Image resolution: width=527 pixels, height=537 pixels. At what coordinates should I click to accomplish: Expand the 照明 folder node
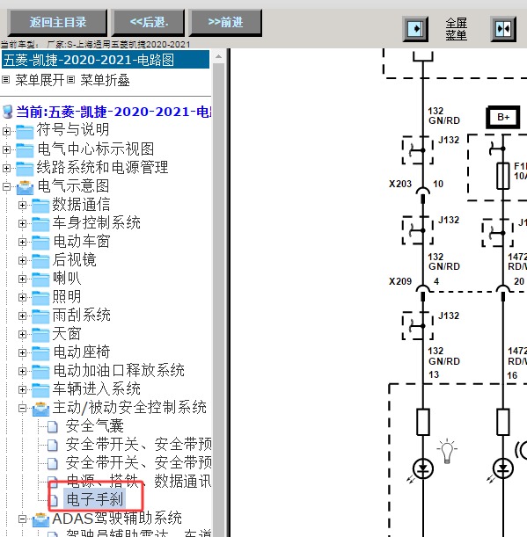tap(22, 298)
